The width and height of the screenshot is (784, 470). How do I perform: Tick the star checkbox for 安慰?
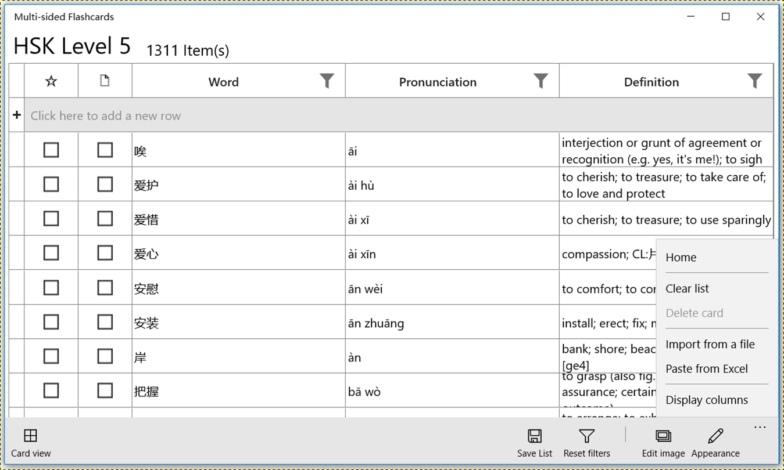[51, 288]
